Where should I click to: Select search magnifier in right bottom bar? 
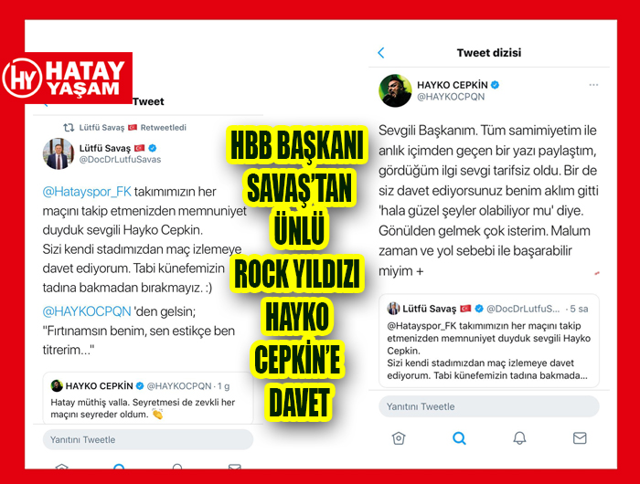(459, 438)
